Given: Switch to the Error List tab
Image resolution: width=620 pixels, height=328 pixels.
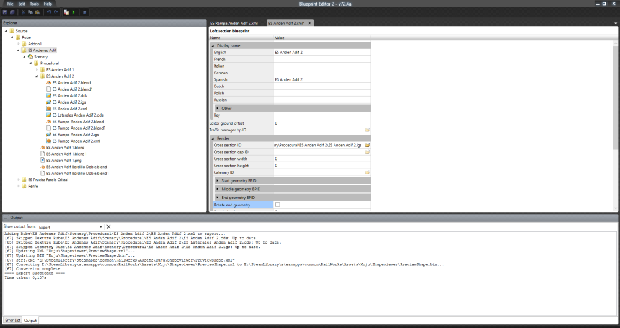Looking at the screenshot, I should [x=12, y=320].
